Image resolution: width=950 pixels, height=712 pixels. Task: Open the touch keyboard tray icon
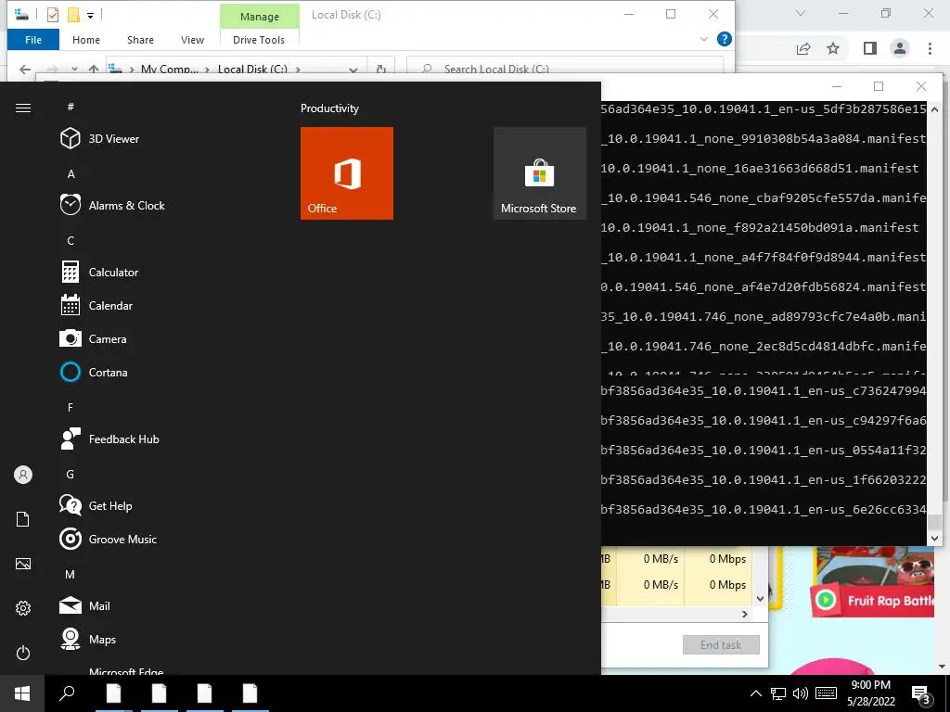(826, 693)
